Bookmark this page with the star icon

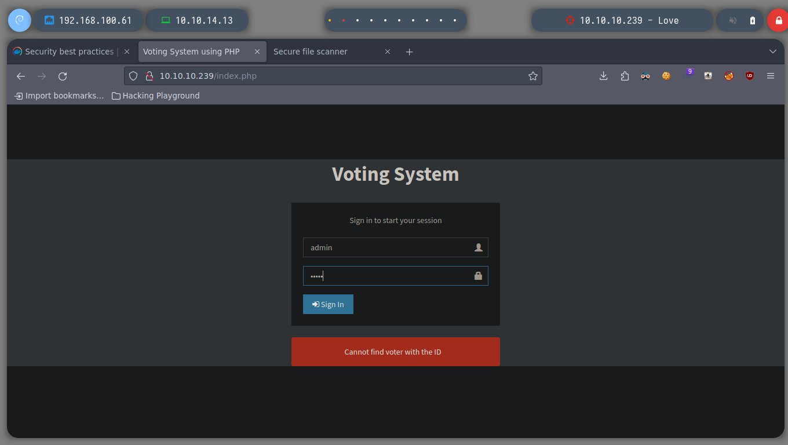tap(533, 76)
